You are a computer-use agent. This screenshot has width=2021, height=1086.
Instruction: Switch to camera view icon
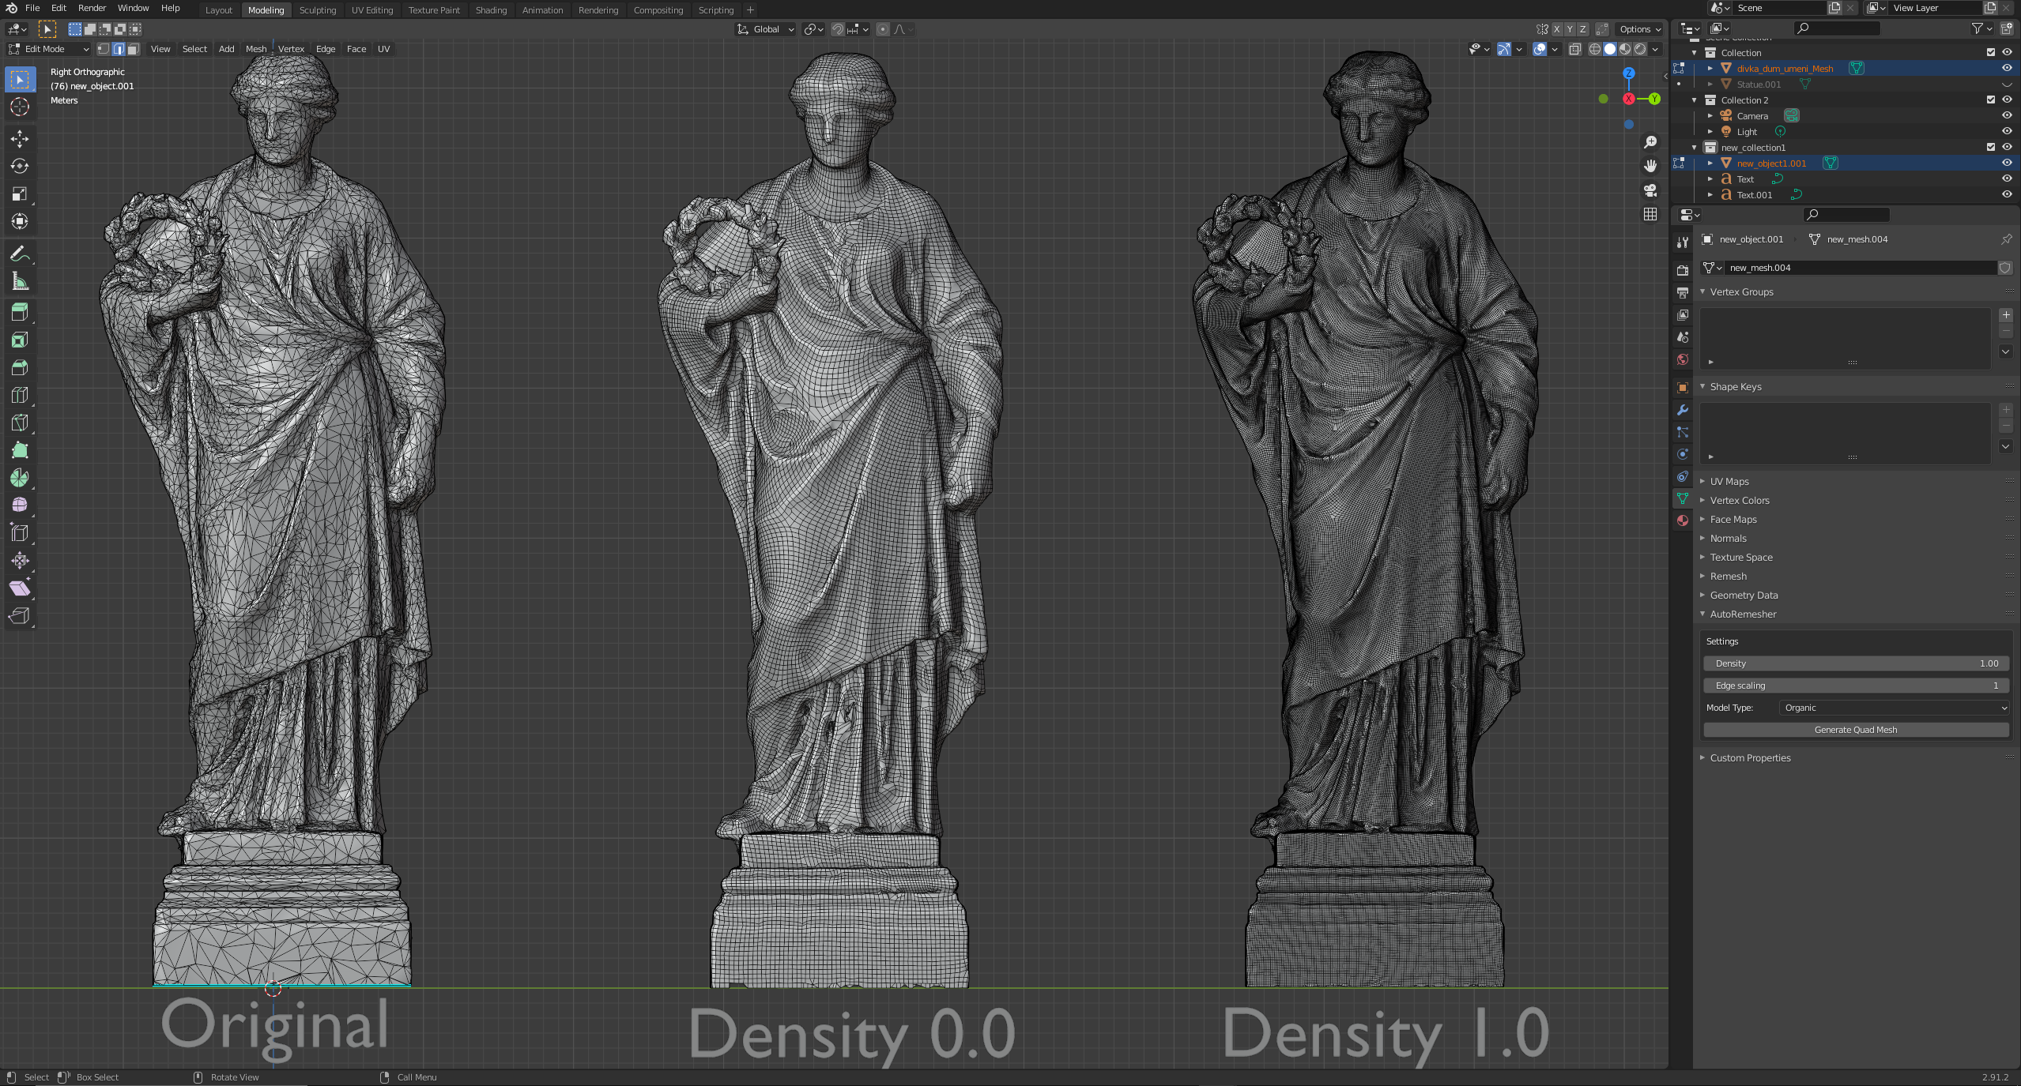pos(1650,190)
